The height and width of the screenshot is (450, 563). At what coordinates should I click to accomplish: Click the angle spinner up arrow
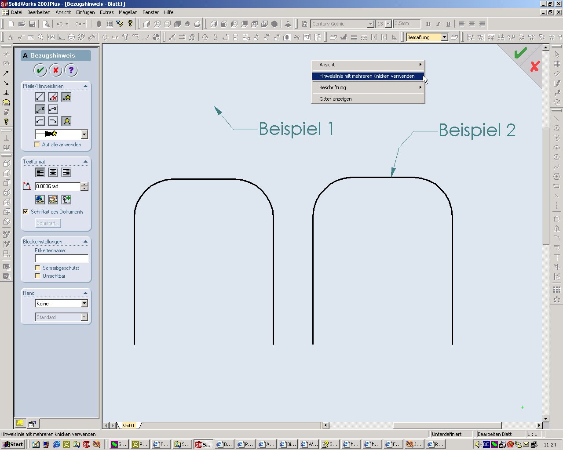[84, 184]
